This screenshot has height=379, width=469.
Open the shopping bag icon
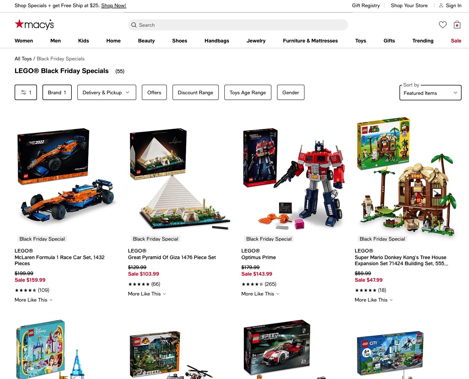(x=457, y=25)
